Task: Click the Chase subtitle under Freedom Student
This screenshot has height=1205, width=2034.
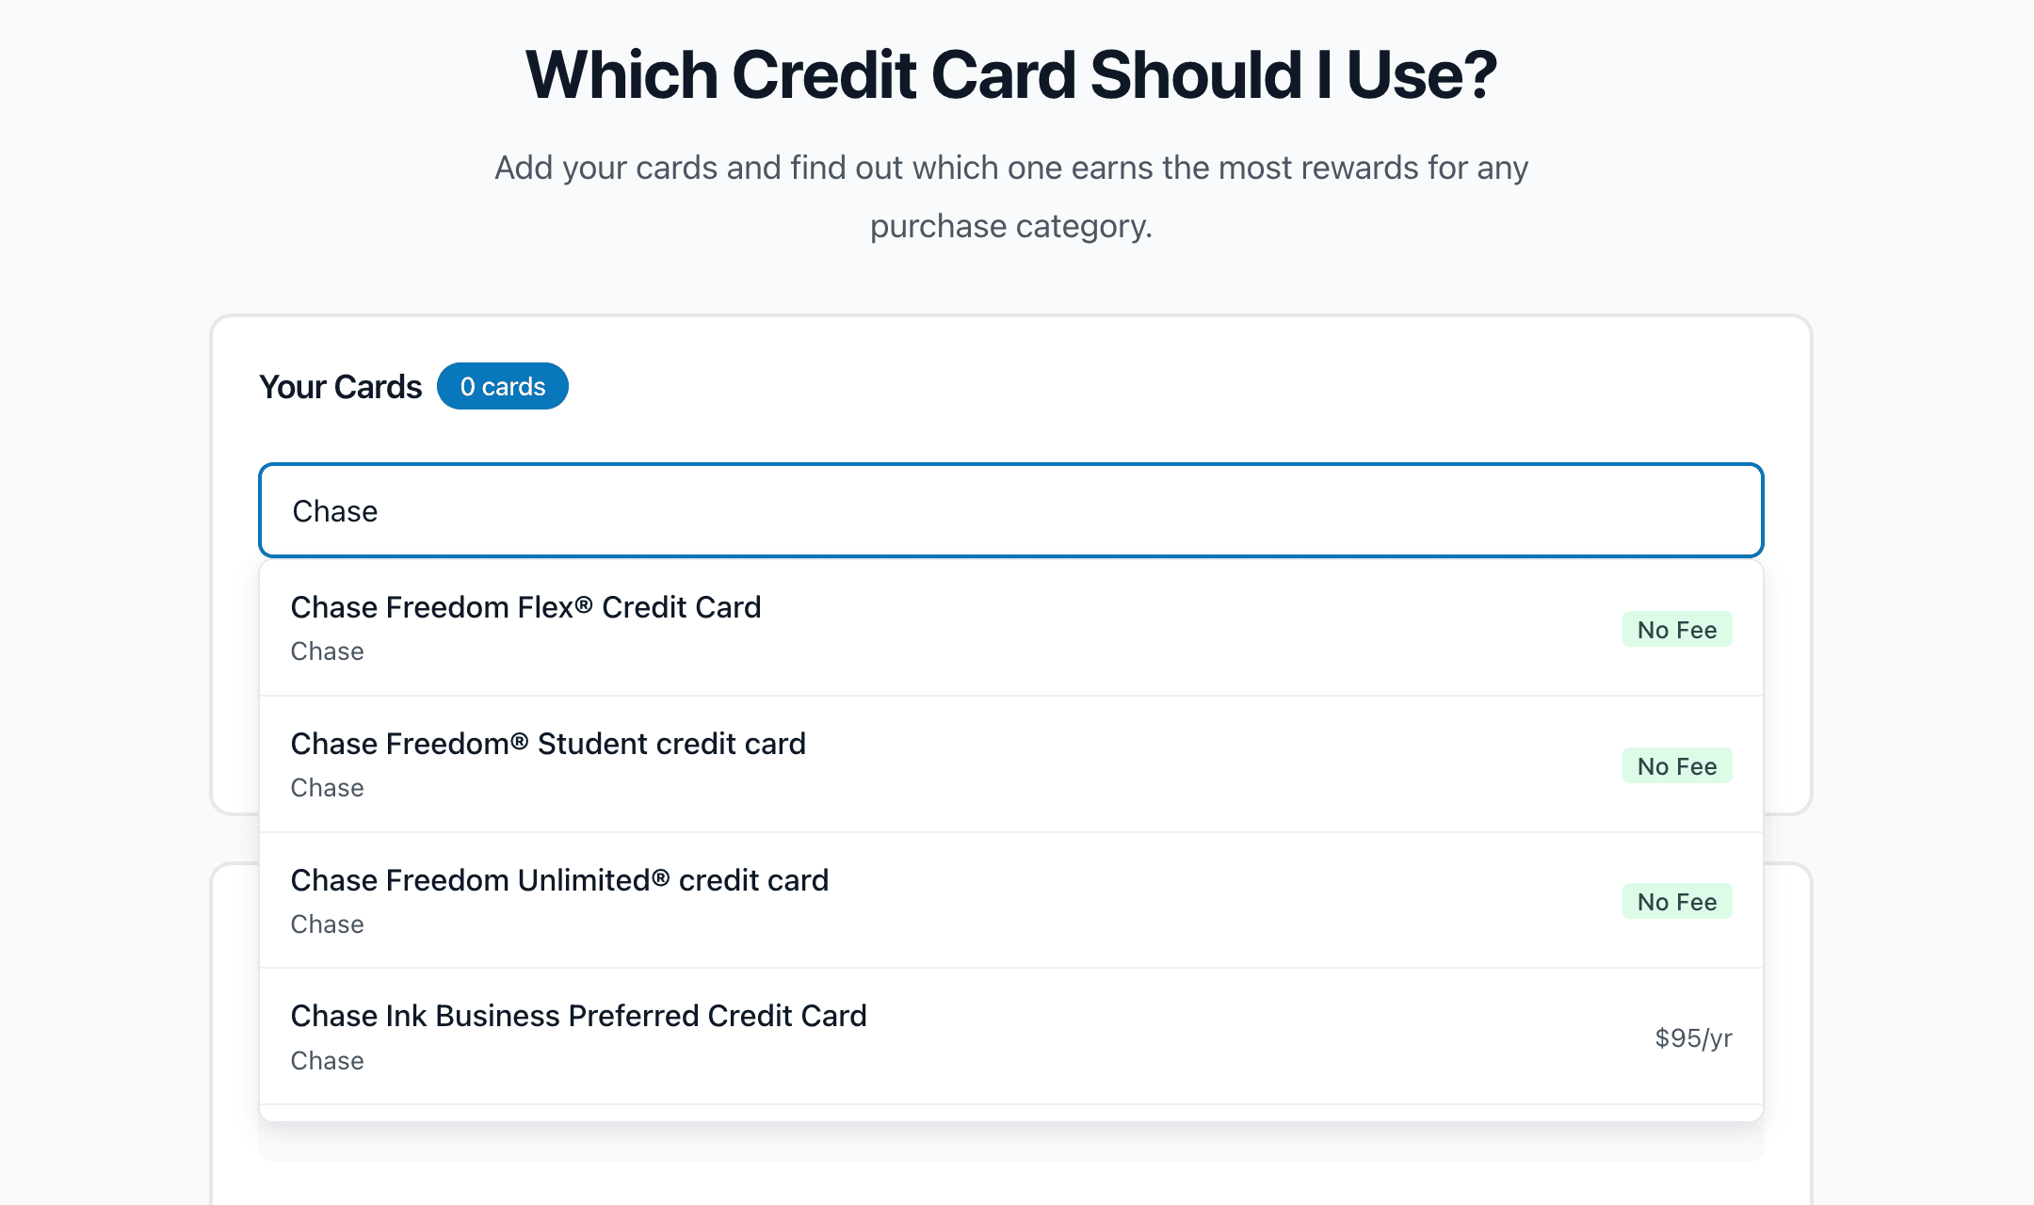Action: pos(327,787)
